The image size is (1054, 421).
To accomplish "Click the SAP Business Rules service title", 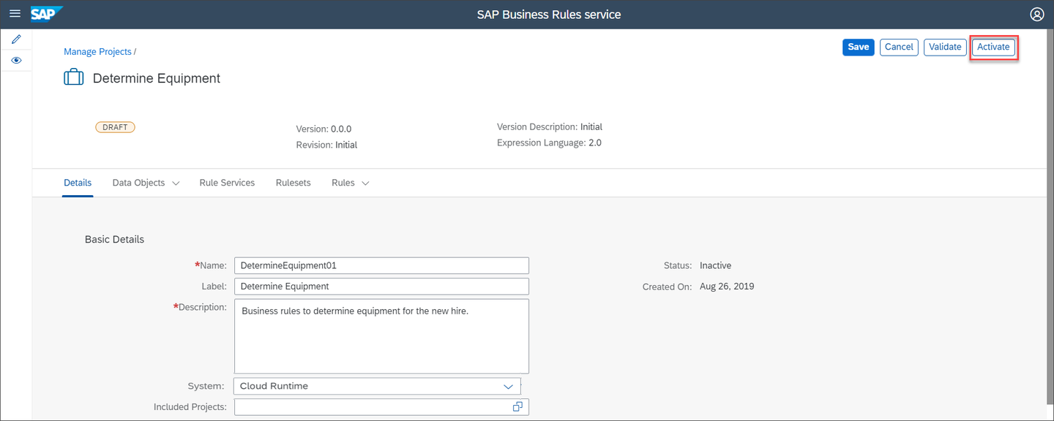I will point(549,15).
